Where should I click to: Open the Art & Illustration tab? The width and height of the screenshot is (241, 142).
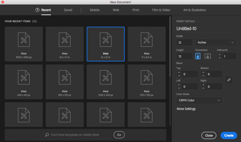click(195, 10)
